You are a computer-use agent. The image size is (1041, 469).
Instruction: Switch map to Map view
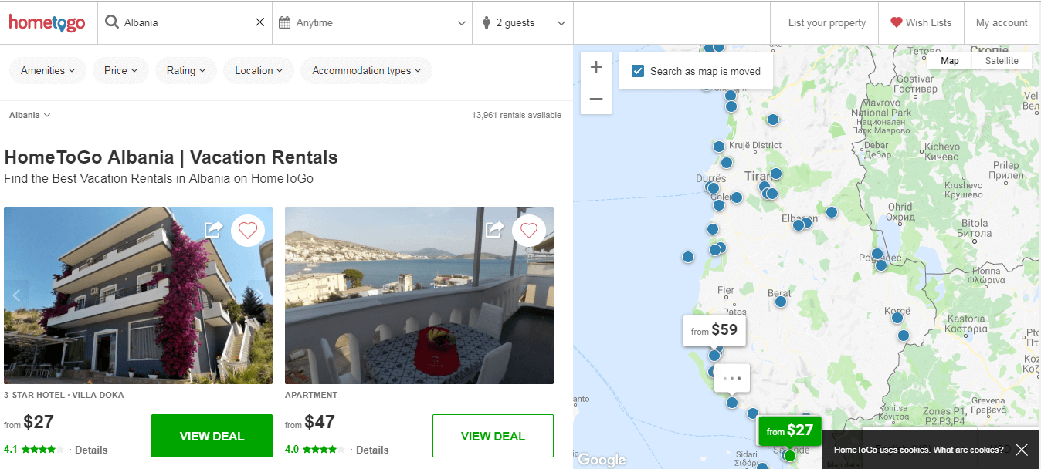coord(950,61)
